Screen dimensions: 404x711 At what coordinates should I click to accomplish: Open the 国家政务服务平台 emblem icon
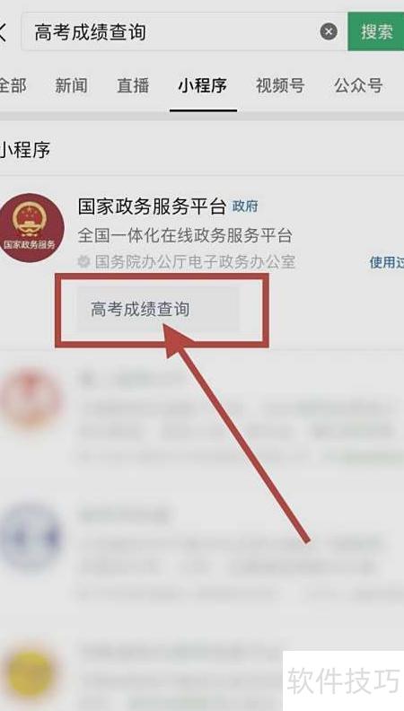pos(31,228)
